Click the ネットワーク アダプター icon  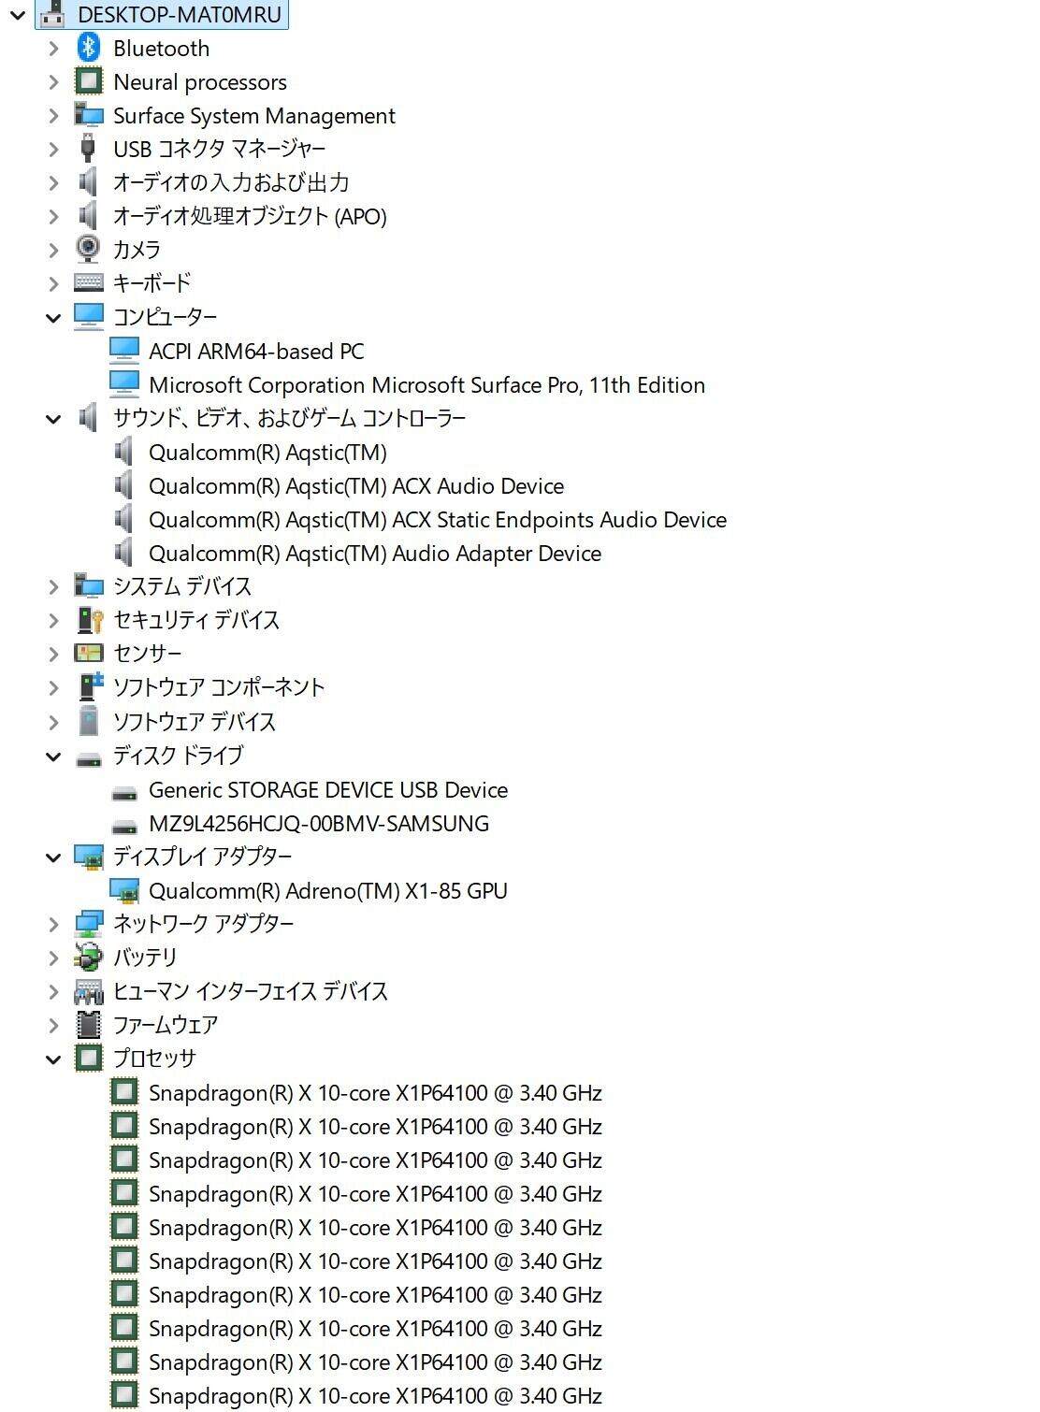89,924
